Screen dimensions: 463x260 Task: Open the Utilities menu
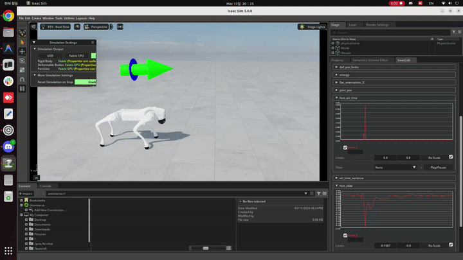(69, 18)
